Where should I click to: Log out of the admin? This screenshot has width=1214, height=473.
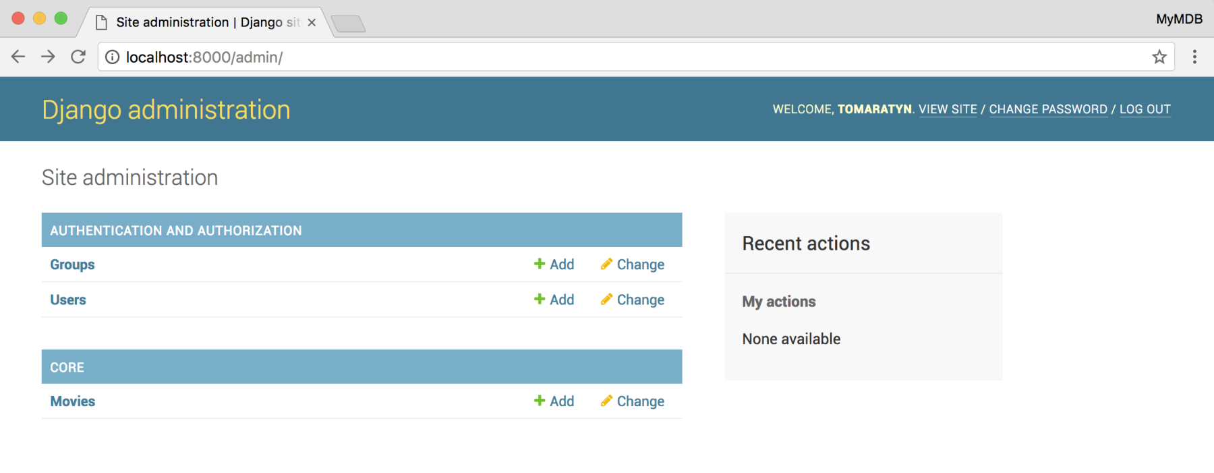(1145, 109)
